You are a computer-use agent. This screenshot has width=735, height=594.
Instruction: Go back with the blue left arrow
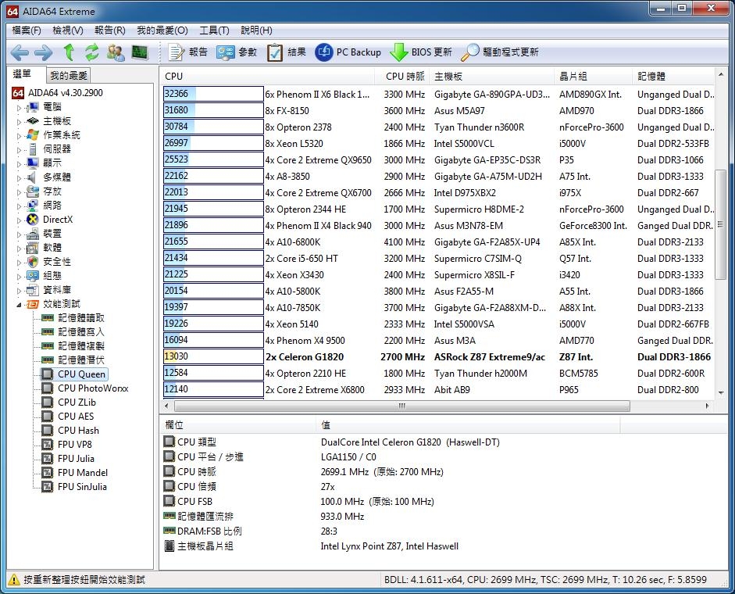tap(20, 52)
